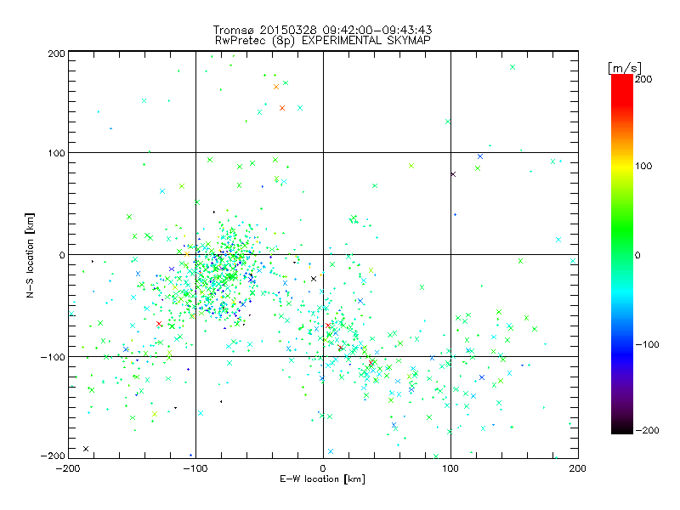Click the y-axis tick label '100'

tap(56, 153)
